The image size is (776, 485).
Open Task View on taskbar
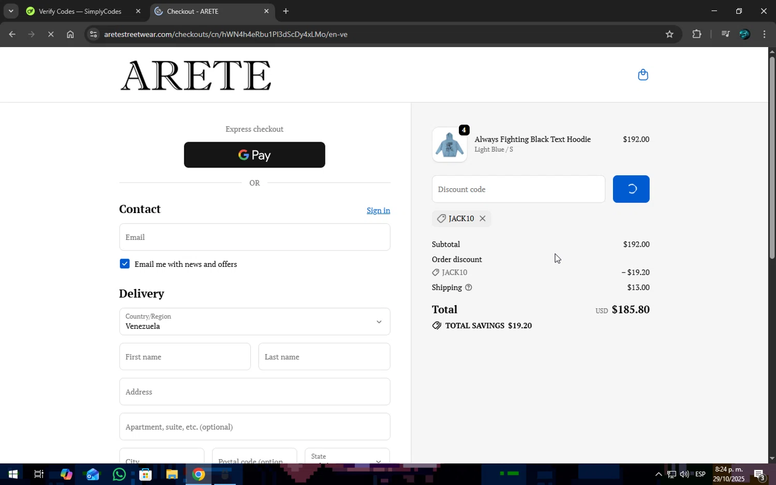click(x=39, y=474)
